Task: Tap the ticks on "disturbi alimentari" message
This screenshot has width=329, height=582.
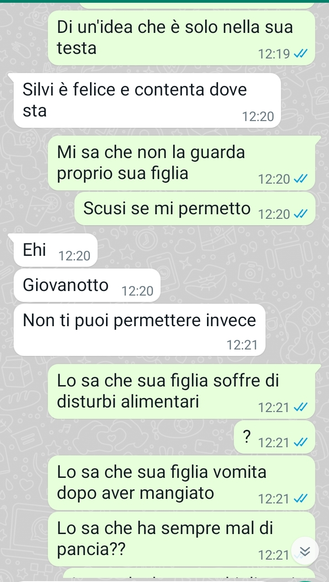Action: (x=300, y=407)
